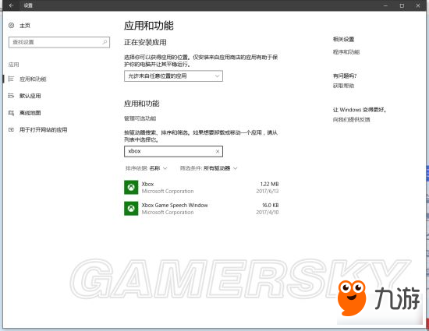This screenshot has height=331, width=429.
Task: Open Manage optional features (管理可选功能) link
Action: click(x=140, y=118)
